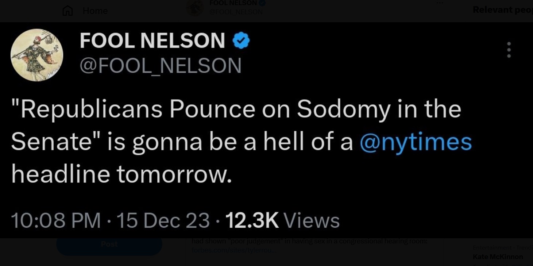Open the @nytimes mention link

(416, 142)
